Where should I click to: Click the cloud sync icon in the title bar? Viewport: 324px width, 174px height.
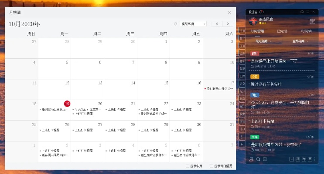301,12
